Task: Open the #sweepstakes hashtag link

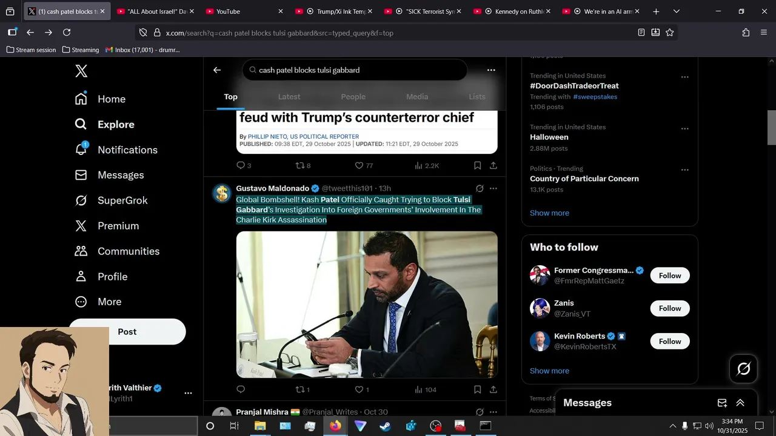Action: (x=595, y=97)
